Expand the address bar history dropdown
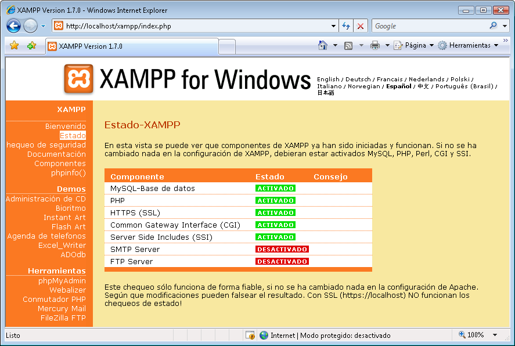515x346 pixels. coord(333,26)
